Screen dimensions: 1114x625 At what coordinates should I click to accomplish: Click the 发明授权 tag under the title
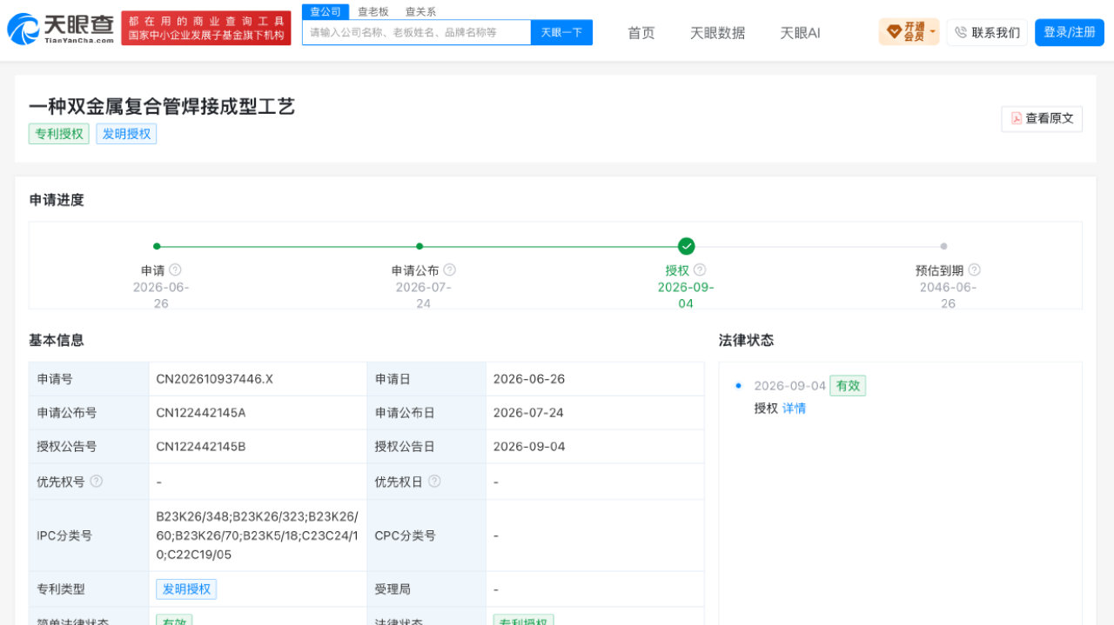tap(126, 134)
